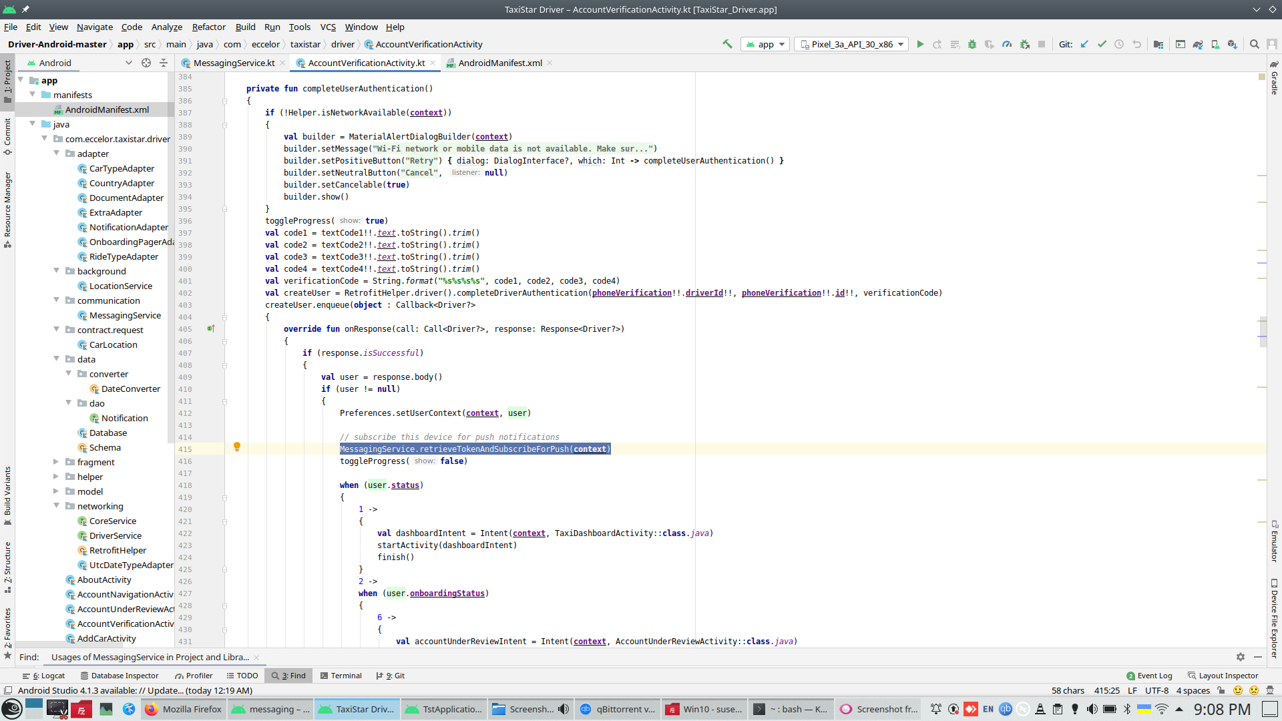Expand the fragment package in project tree
Viewport: 1282px width, 721px height.
[56, 462]
